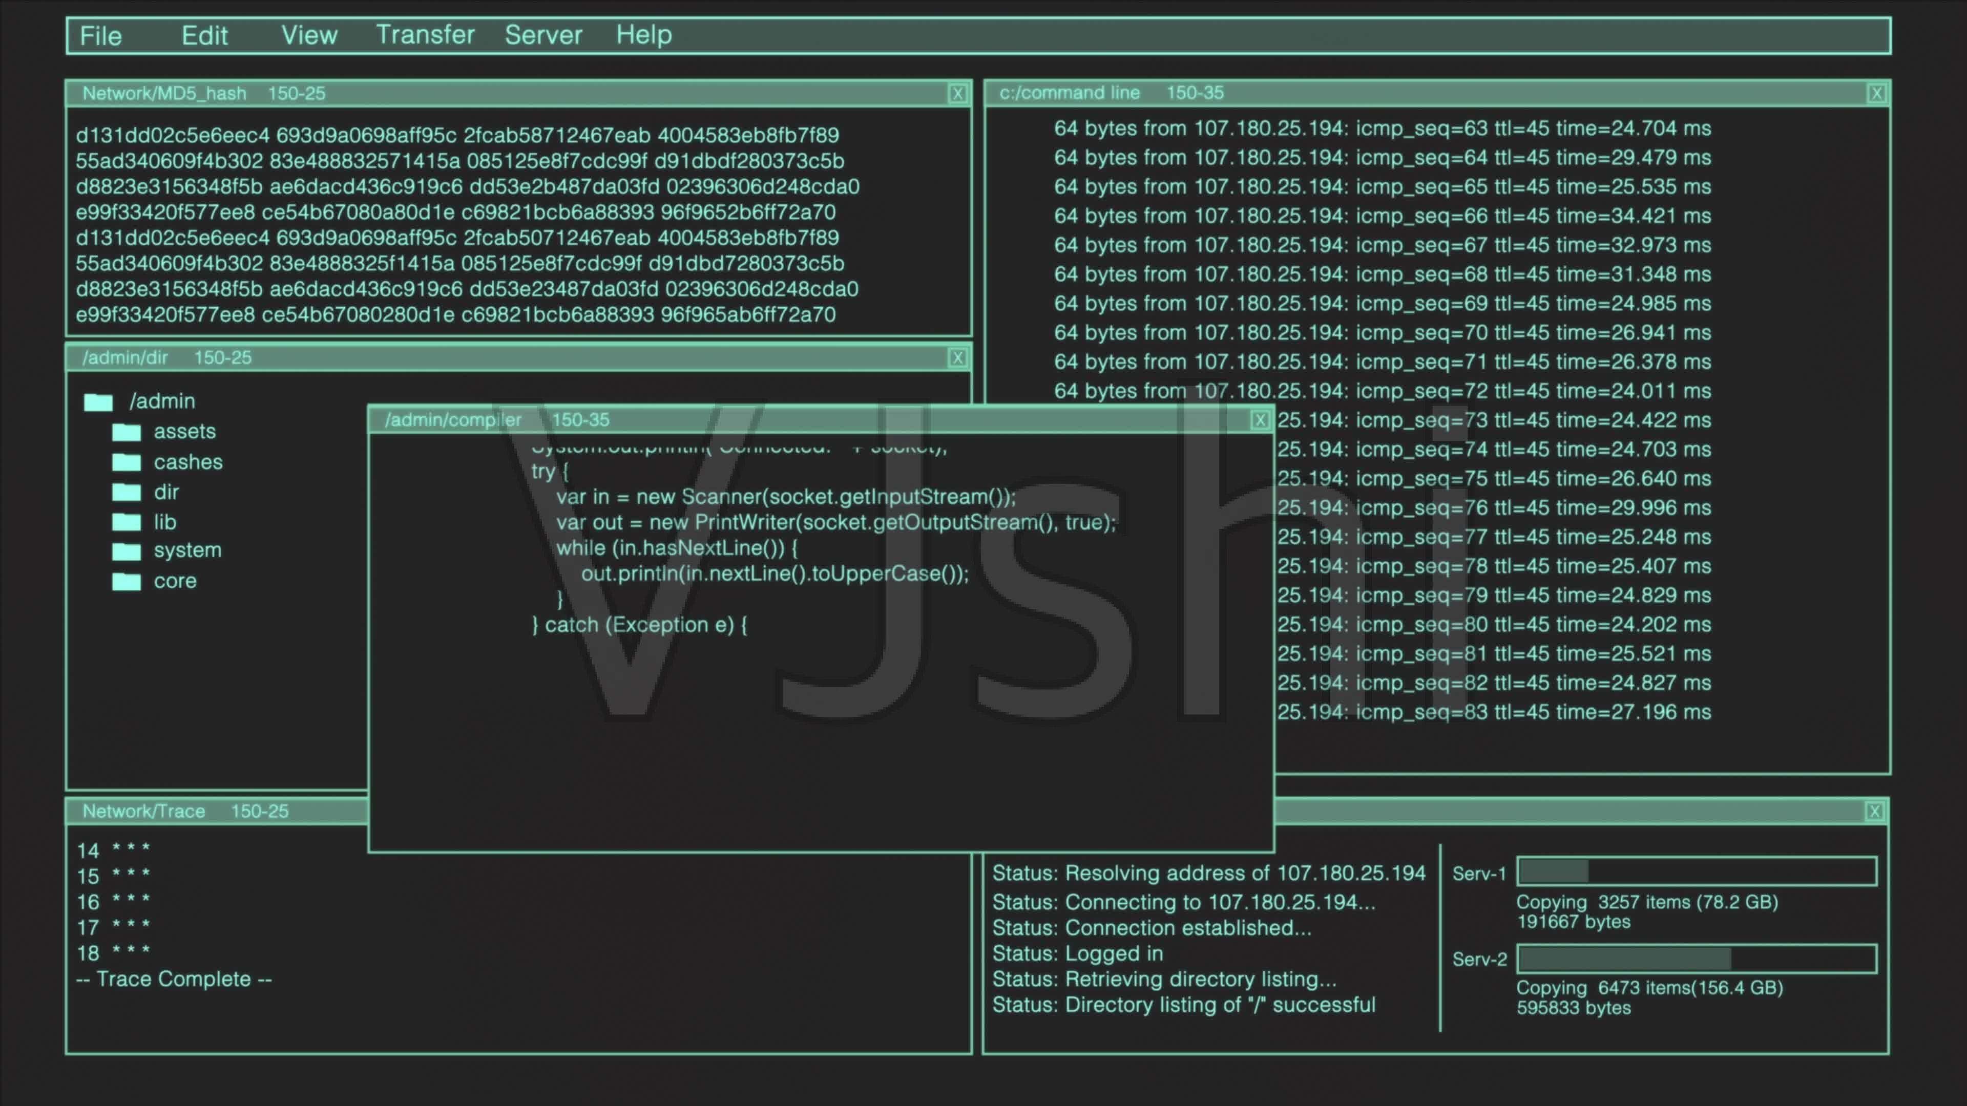
Task: Close the /admin/compiler window
Action: tap(1261, 420)
